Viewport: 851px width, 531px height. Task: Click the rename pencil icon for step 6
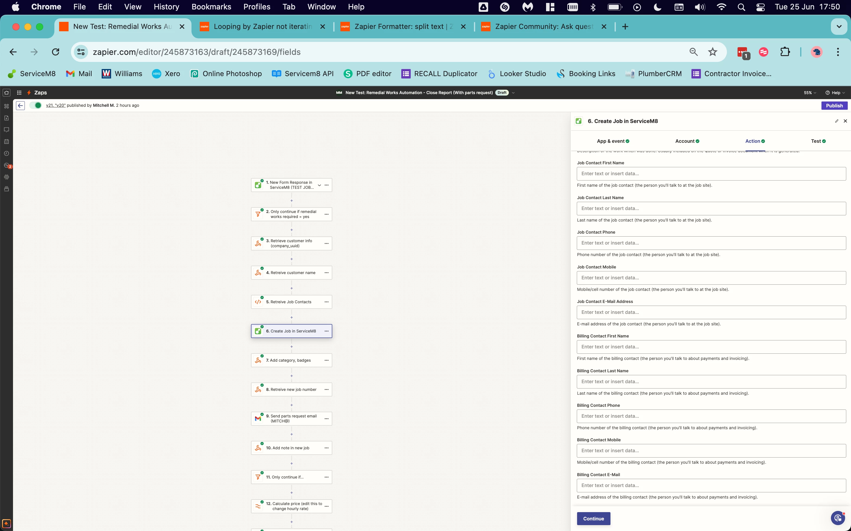(x=837, y=121)
